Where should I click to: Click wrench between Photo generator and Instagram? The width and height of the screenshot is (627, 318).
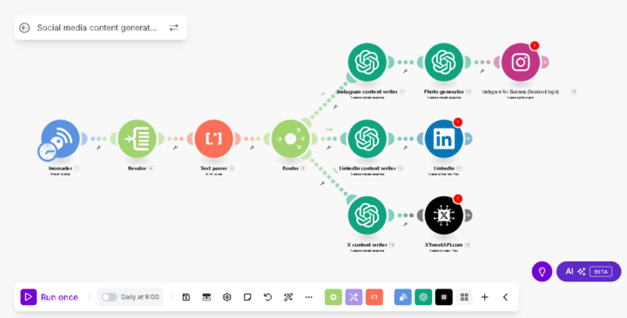tap(482, 71)
